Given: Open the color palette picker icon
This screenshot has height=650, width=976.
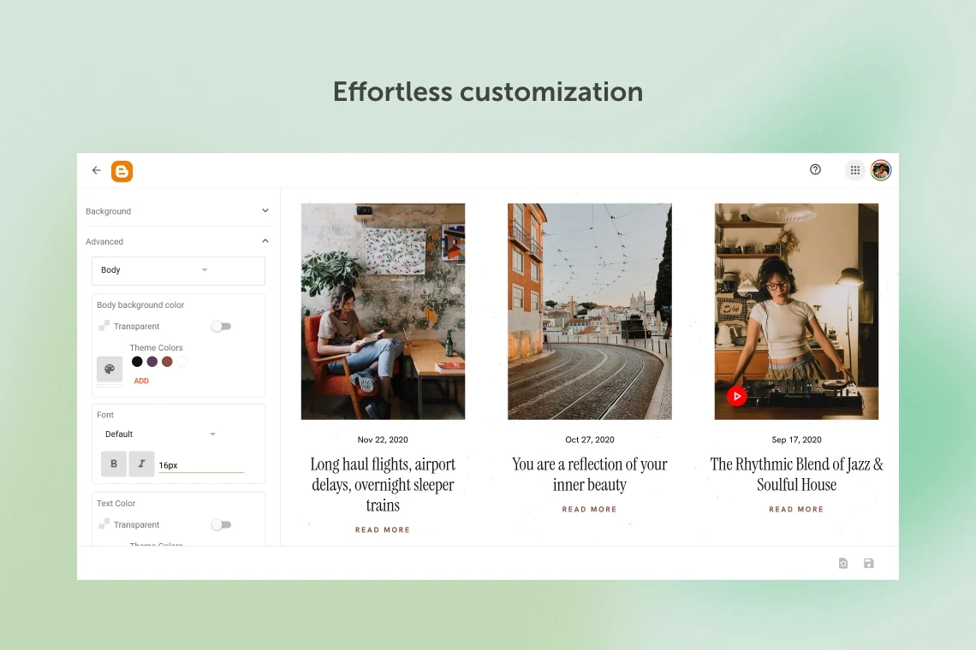Looking at the screenshot, I should pos(110,369).
